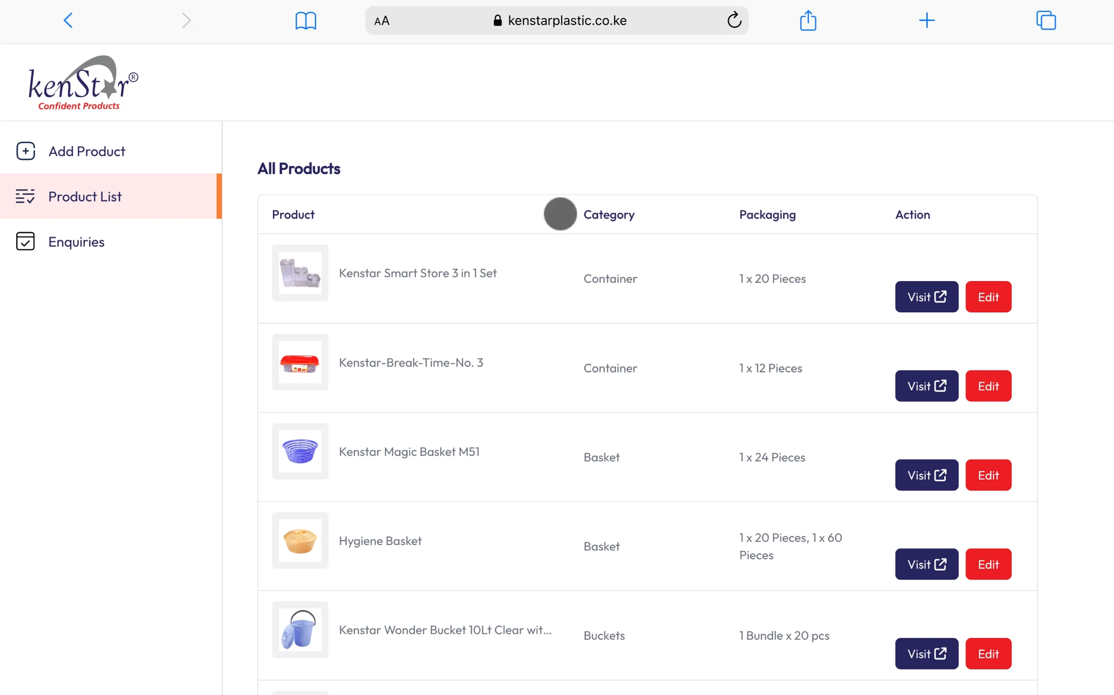Viewport: 1114px width, 695px height.
Task: Click the Wonder Bucket thumbnail image
Action: click(x=300, y=630)
